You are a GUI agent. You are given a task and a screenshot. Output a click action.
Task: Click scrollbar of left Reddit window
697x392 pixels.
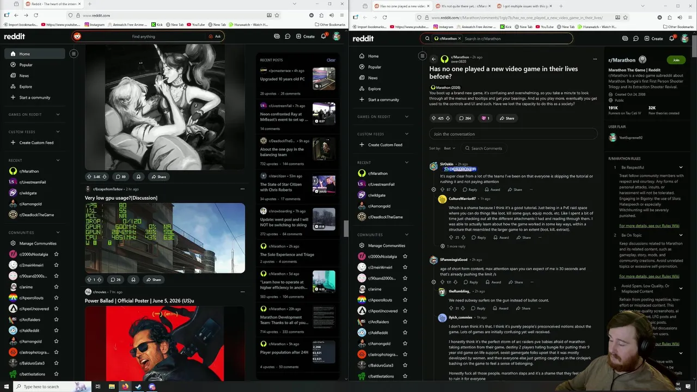345,229
